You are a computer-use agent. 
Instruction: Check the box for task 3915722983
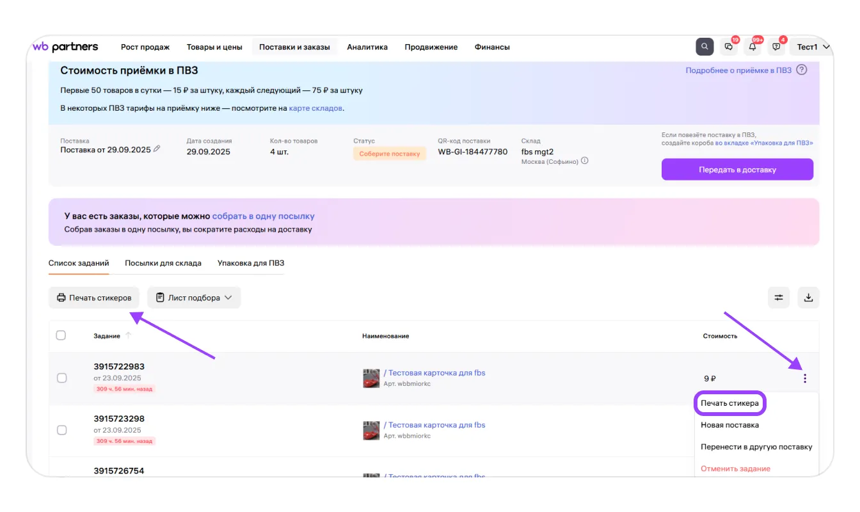(62, 378)
